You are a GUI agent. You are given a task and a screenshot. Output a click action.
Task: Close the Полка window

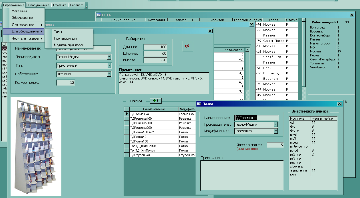[339, 104]
